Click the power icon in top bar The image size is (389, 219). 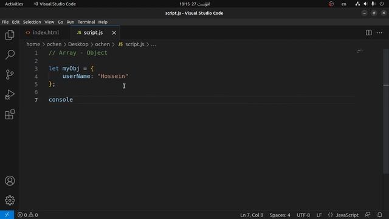[x=382, y=4]
